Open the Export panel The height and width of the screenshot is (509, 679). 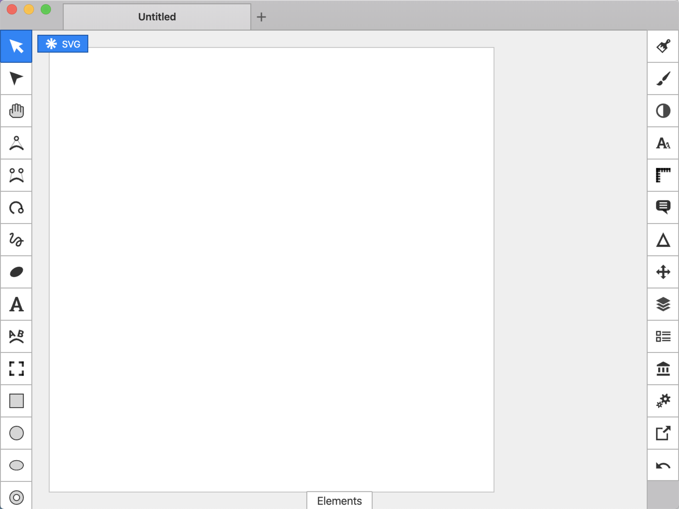(x=663, y=433)
